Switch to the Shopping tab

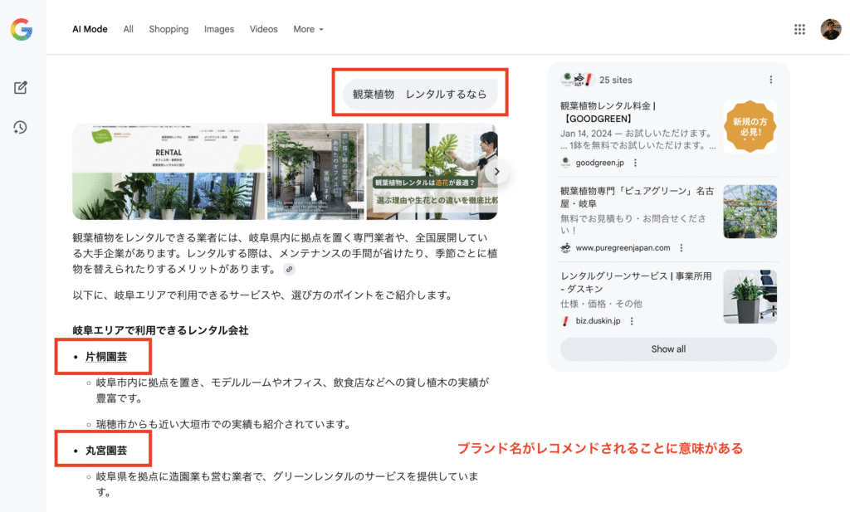pos(169,29)
